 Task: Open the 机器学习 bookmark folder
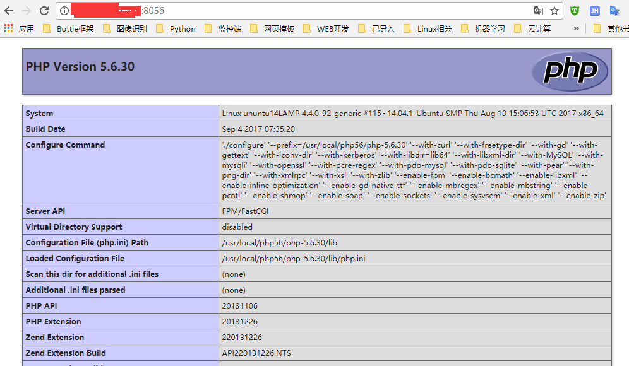click(483, 28)
